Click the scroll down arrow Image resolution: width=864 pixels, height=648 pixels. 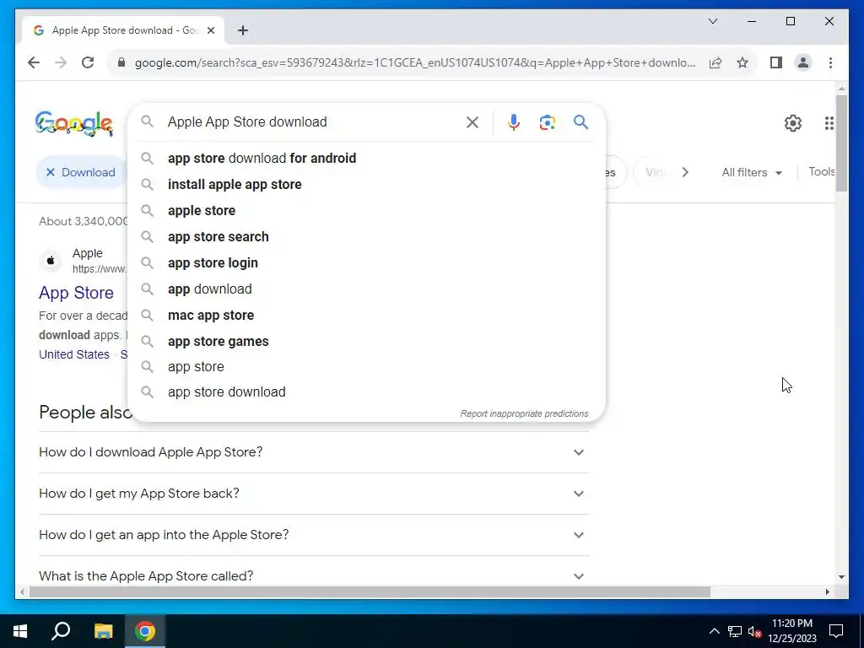(x=841, y=577)
